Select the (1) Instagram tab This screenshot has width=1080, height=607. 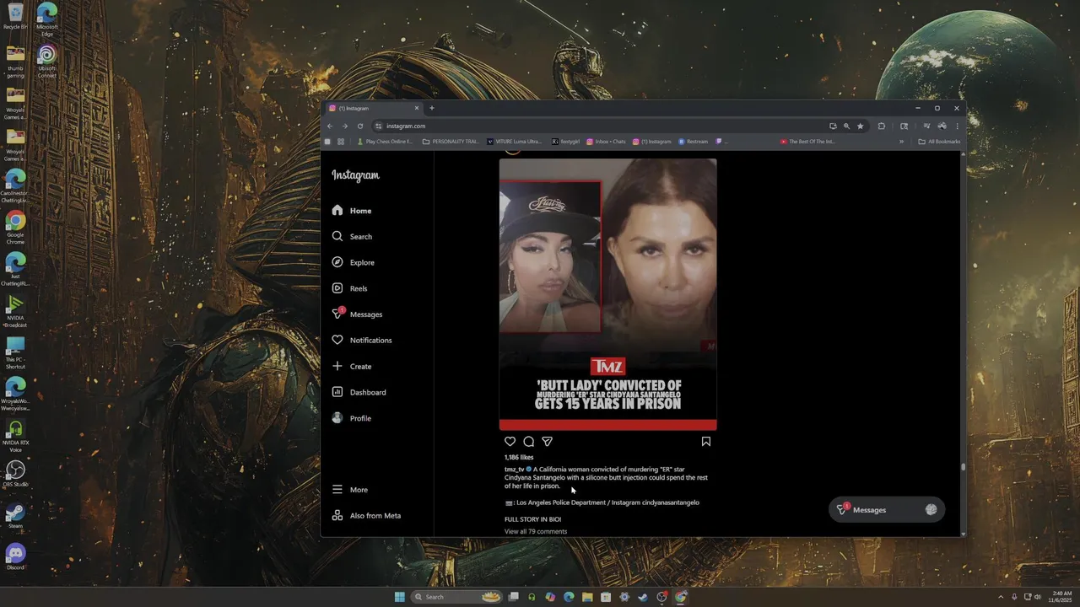click(x=374, y=108)
